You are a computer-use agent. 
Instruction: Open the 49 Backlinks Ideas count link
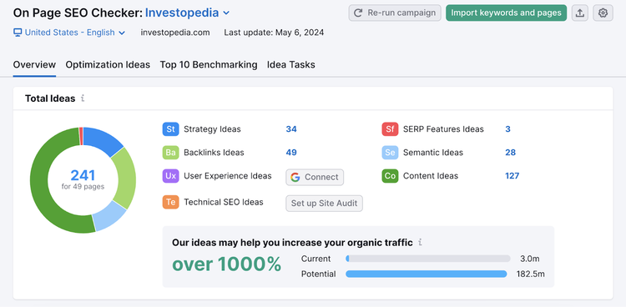tap(291, 153)
